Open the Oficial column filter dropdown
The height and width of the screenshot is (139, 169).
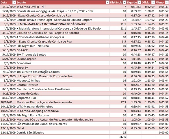click(153, 2)
